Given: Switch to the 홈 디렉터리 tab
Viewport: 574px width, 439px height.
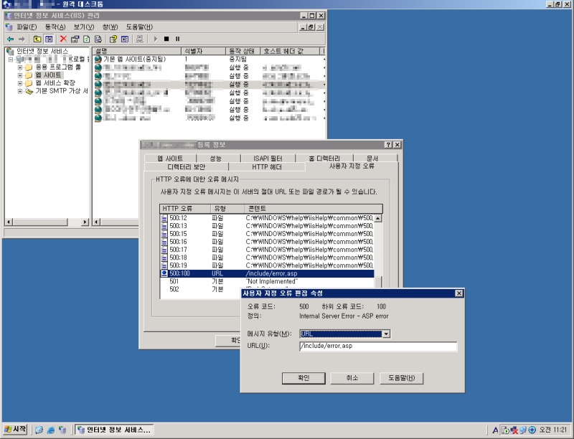Looking at the screenshot, I should coord(324,158).
